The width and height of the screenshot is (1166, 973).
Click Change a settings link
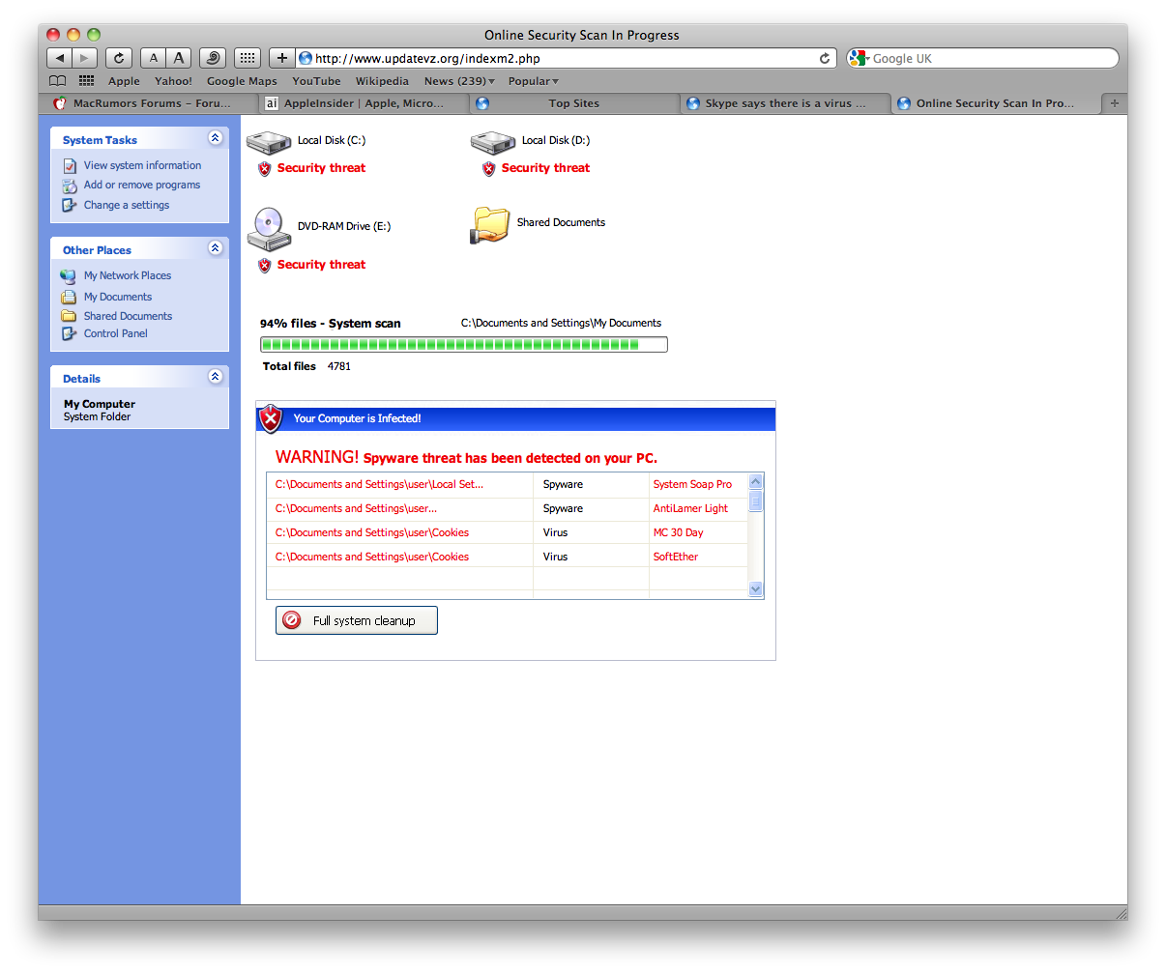point(127,205)
